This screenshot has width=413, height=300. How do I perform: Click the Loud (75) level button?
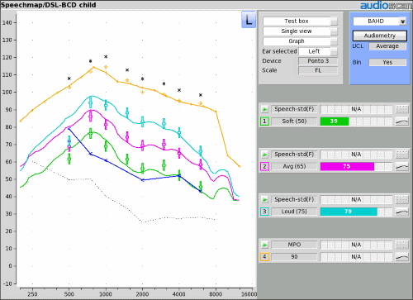pos(294,212)
